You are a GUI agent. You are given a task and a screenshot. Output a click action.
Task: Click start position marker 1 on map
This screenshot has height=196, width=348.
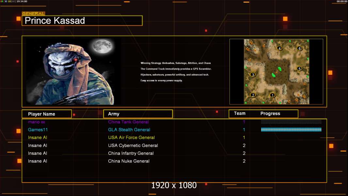tap(273, 95)
